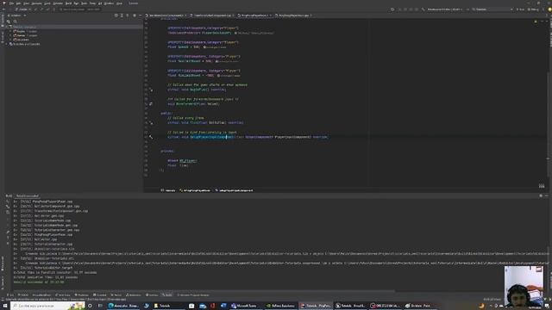Open the Git tool window in bottom bar

point(10,295)
